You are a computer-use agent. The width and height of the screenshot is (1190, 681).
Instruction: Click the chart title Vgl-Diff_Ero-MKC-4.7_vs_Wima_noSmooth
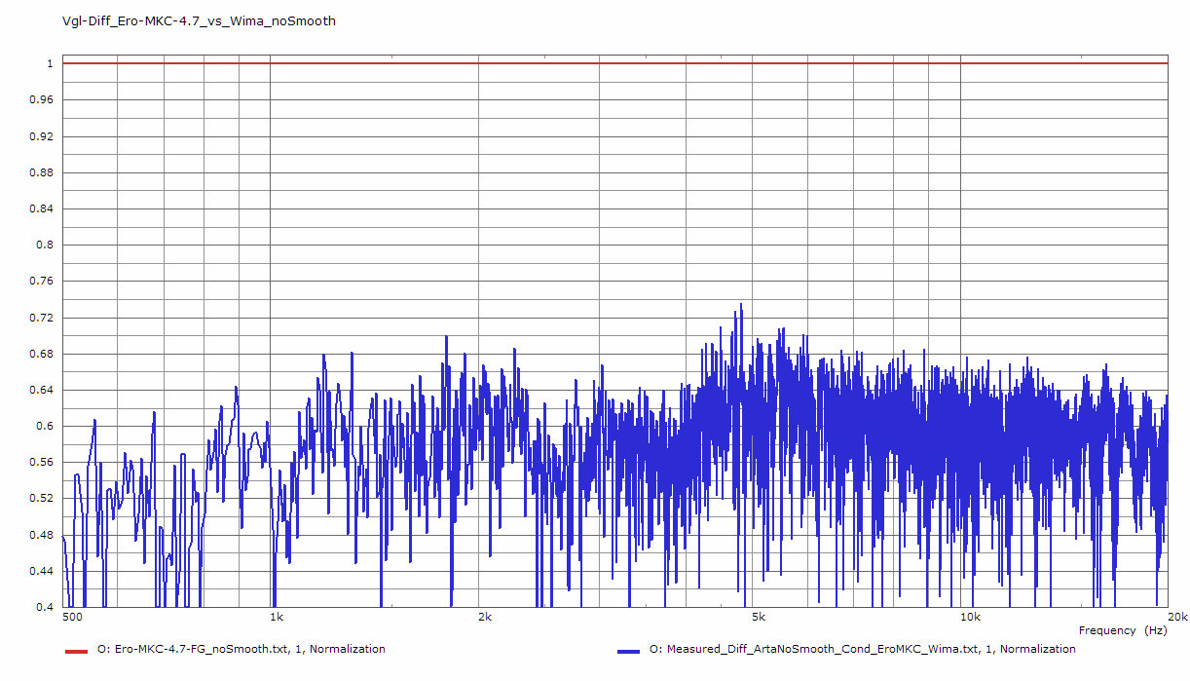click(x=199, y=20)
